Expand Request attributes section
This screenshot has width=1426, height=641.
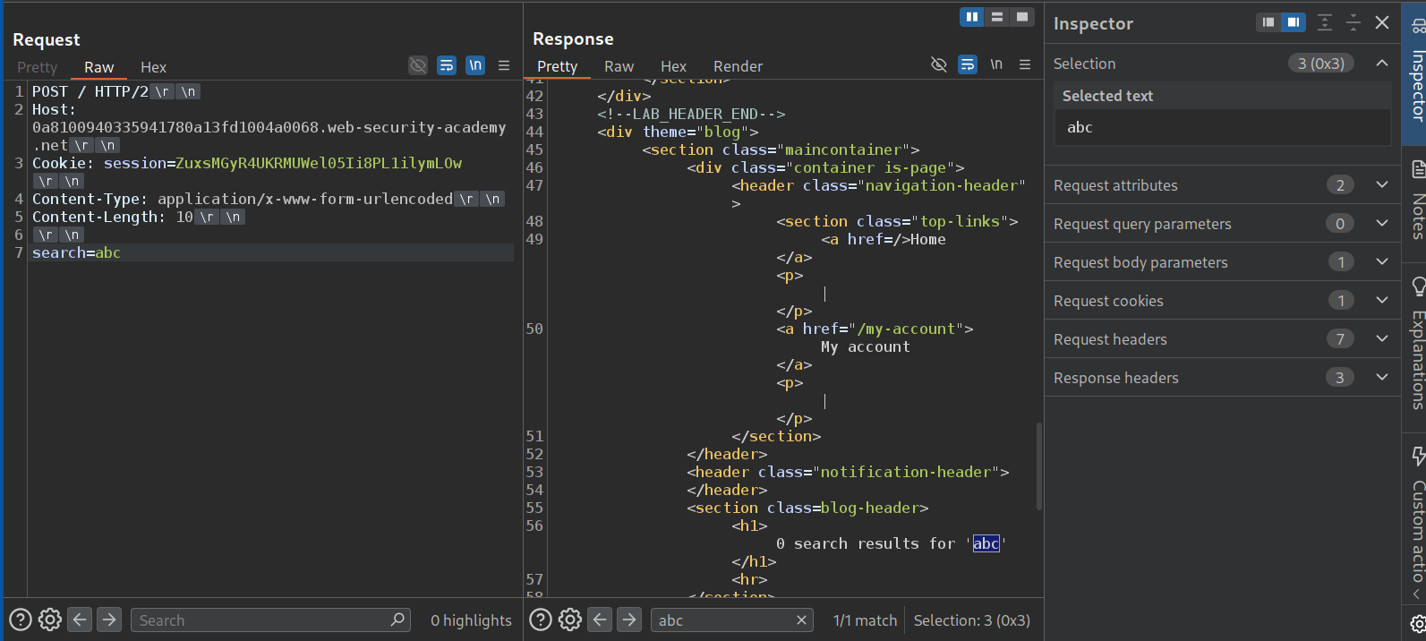coord(1381,185)
